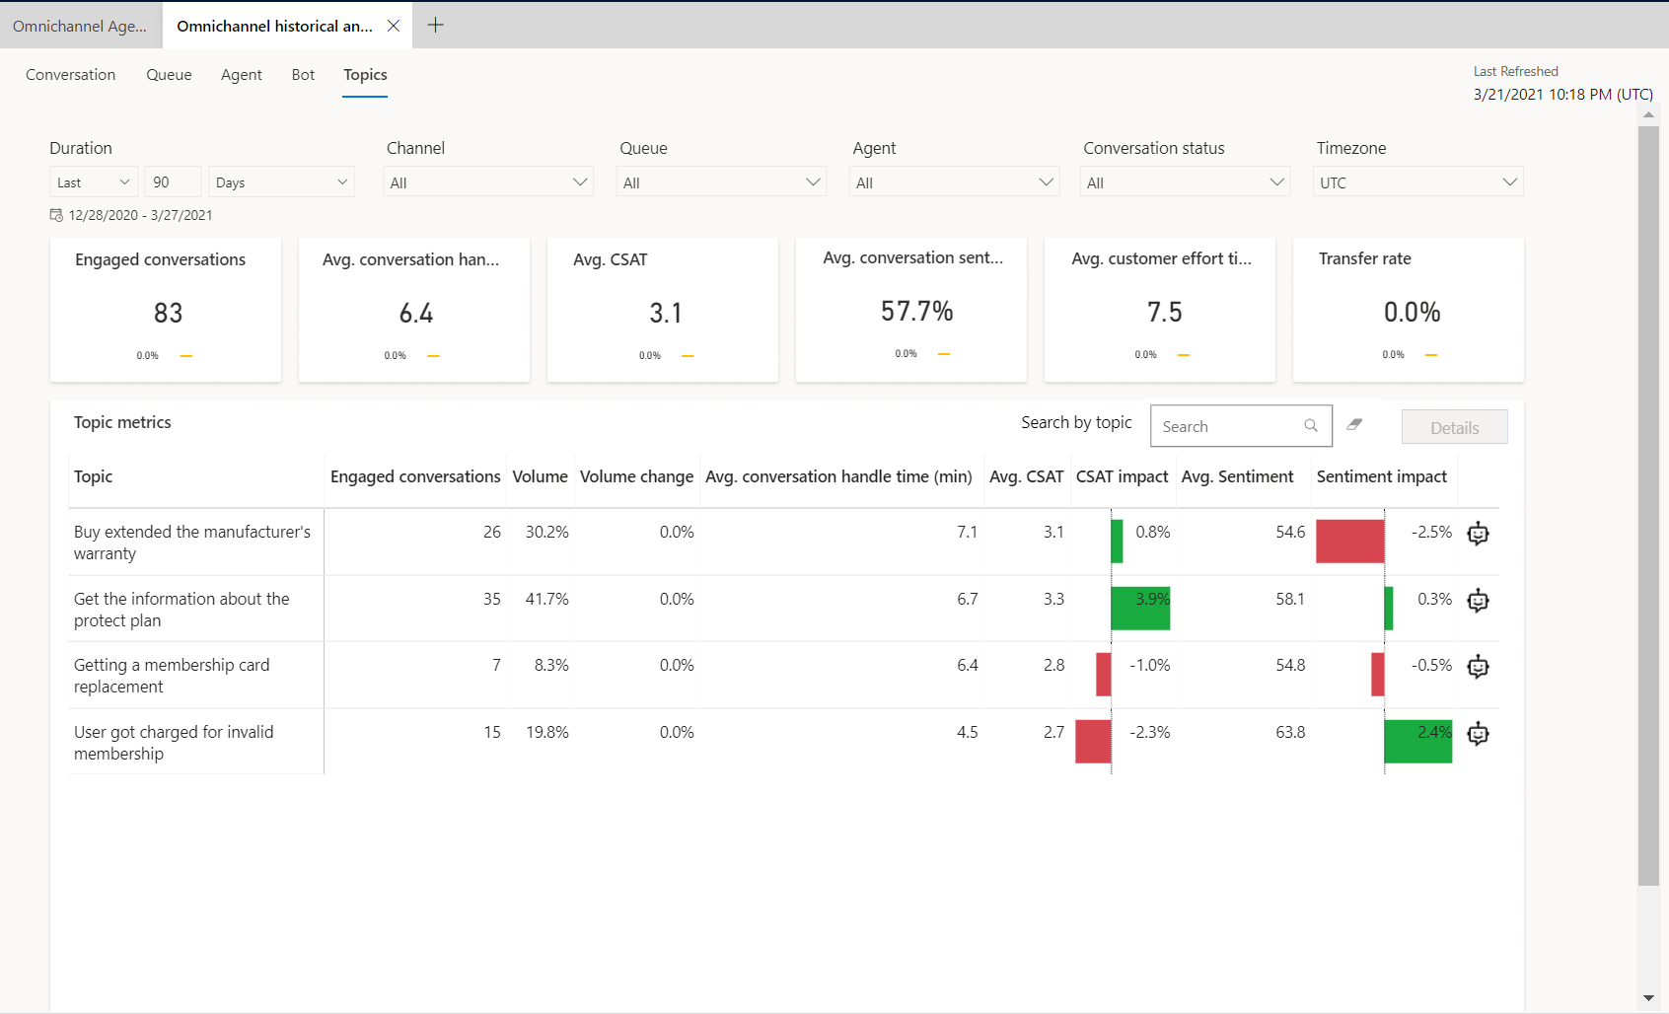
Task: Click the Avg. conversation sentiment 57.7% card
Action: (911, 310)
